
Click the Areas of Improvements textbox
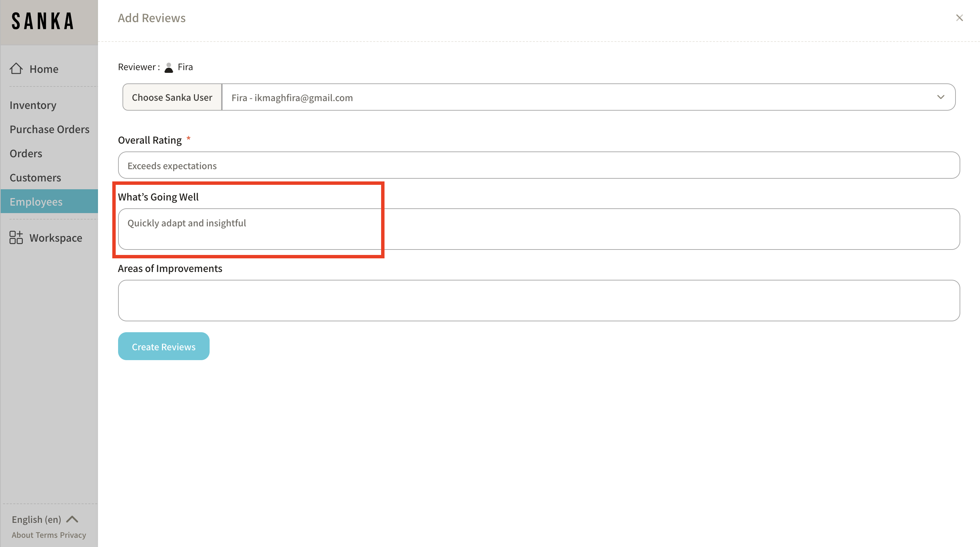538,301
